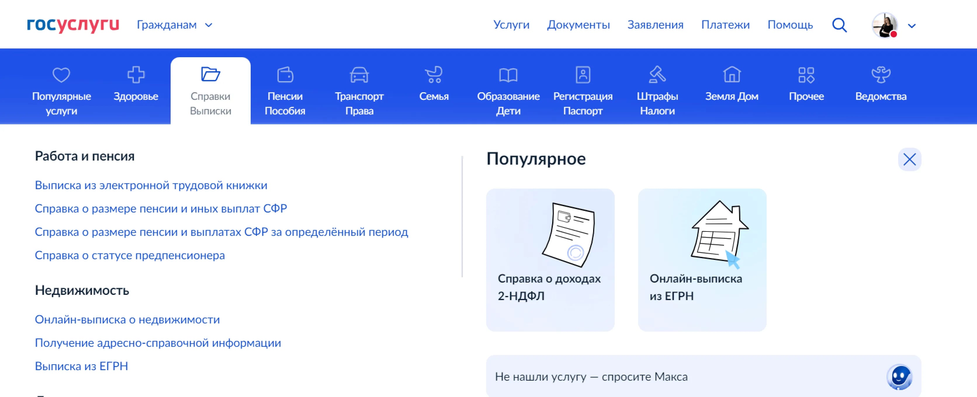The width and height of the screenshot is (977, 397).
Task: Click the Госуслуги logo
Action: (73, 25)
